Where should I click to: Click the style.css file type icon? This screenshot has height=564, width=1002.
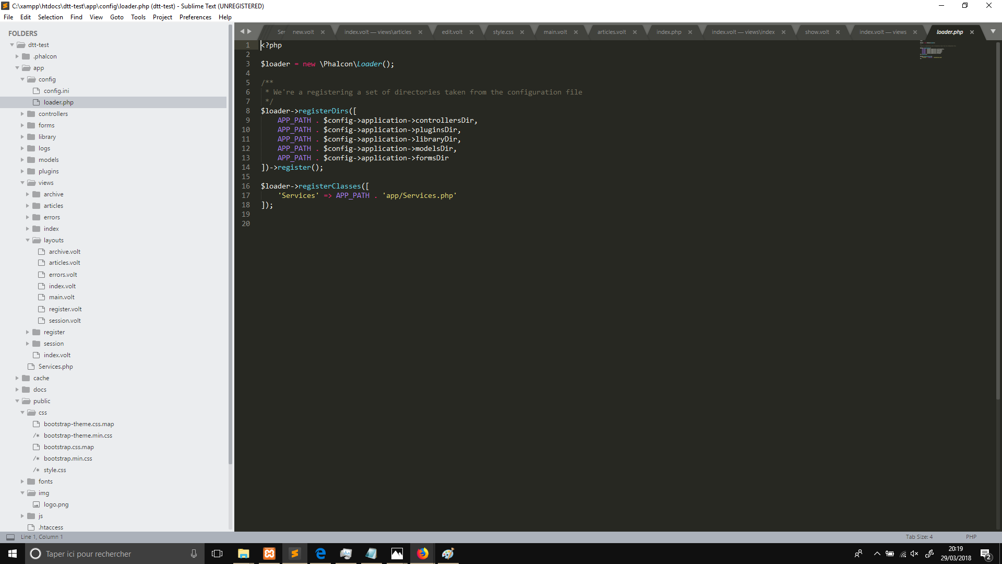(37, 470)
